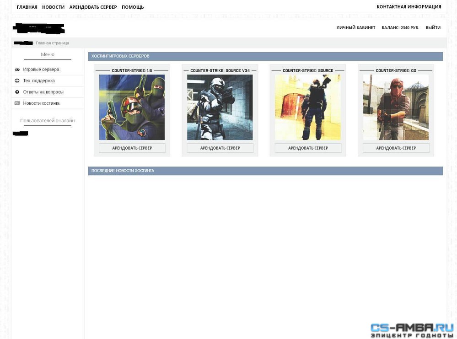457x339 pixels.
Task: Rent a Counter-Strike: Source v34 server
Action: (x=220, y=148)
